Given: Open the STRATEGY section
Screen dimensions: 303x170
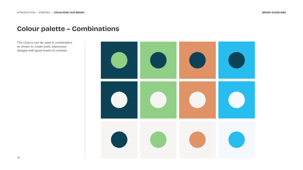Looking at the screenshot, I should 44,13.
